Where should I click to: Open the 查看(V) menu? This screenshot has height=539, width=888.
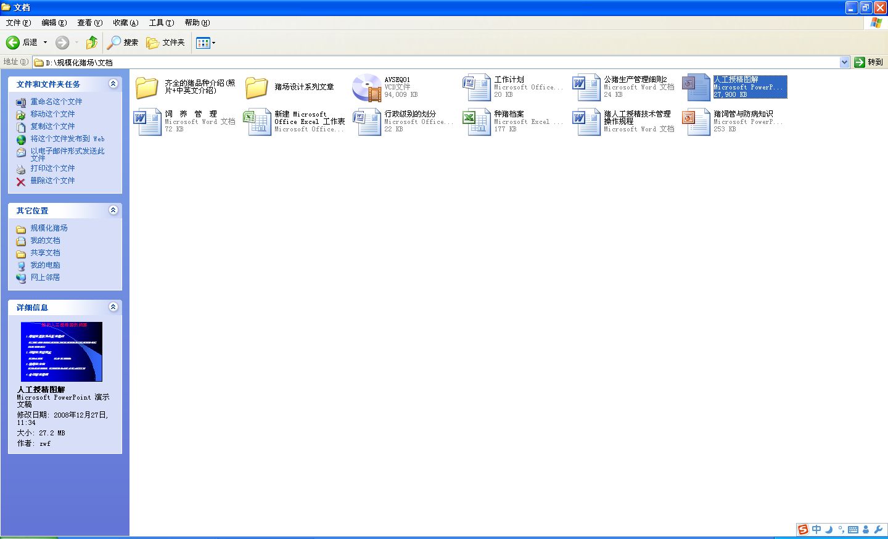tap(89, 23)
